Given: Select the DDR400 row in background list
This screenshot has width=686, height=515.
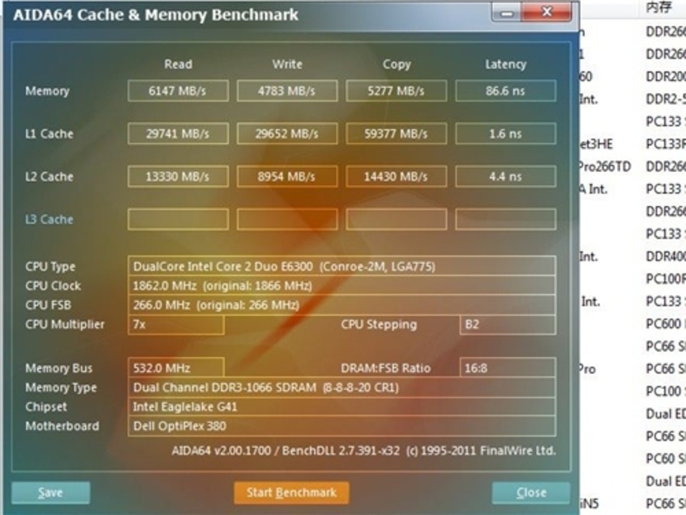Looking at the screenshot, I should pyautogui.click(x=666, y=256).
